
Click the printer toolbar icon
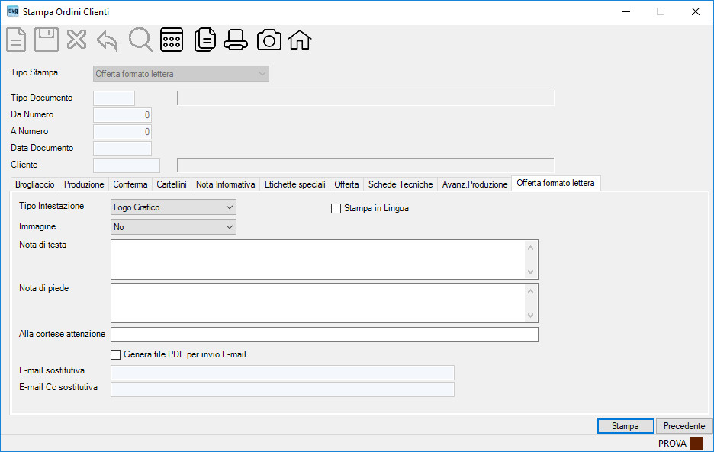coord(236,40)
